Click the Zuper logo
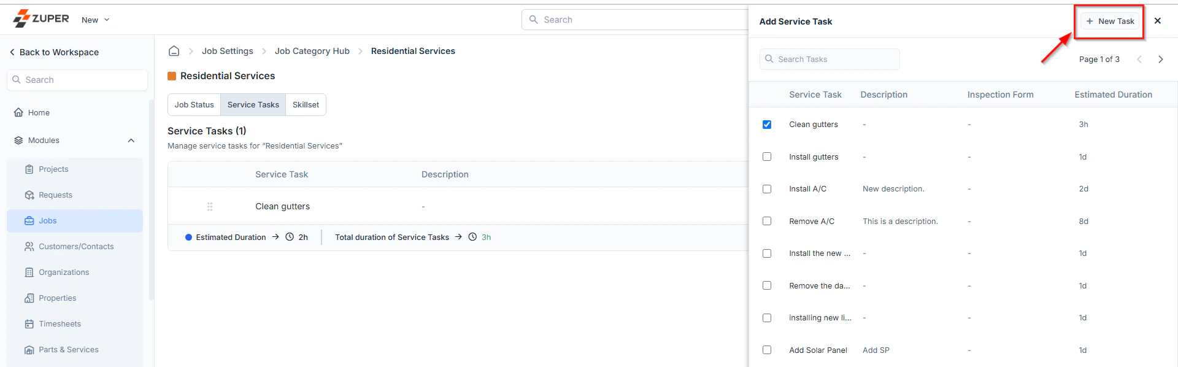This screenshot has height=367, width=1178. (41, 19)
